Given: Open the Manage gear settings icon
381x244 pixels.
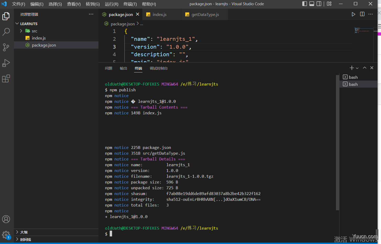Looking at the screenshot, I should pos(6,235).
